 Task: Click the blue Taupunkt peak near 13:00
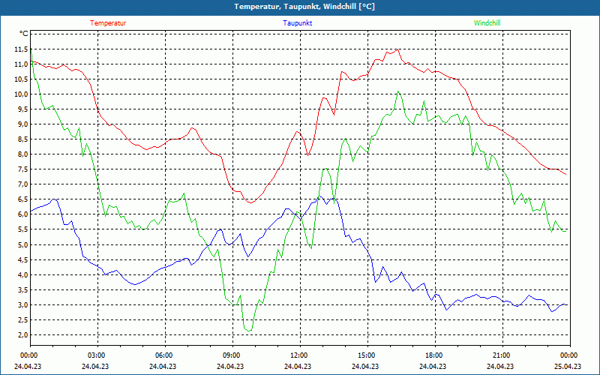320,196
